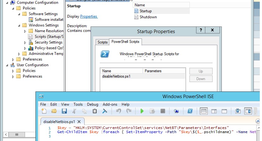Close the disableNetbios.ps1 script tab
Image resolution: width=262 pixels, height=141 pixels.
point(79,121)
